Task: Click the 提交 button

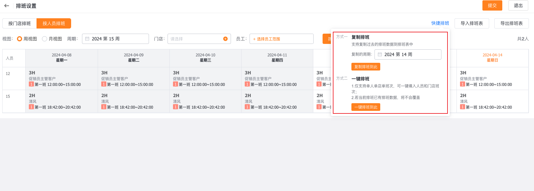Action: tap(492, 5)
